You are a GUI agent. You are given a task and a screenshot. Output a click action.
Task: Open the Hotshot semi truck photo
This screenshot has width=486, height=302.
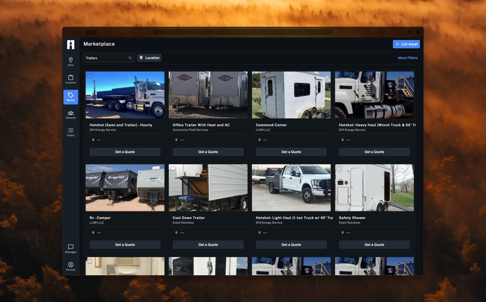(125, 95)
